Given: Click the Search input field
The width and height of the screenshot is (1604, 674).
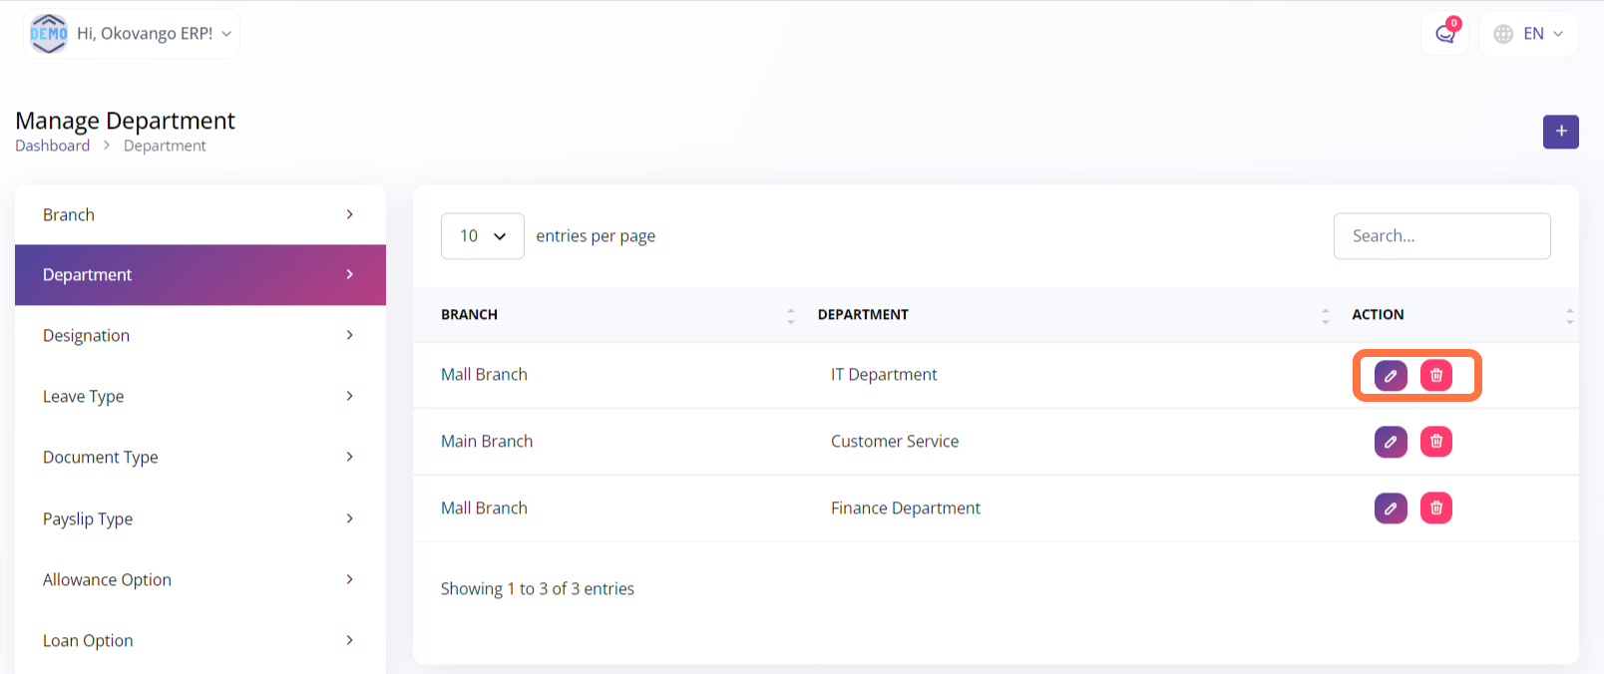Looking at the screenshot, I should [1441, 236].
